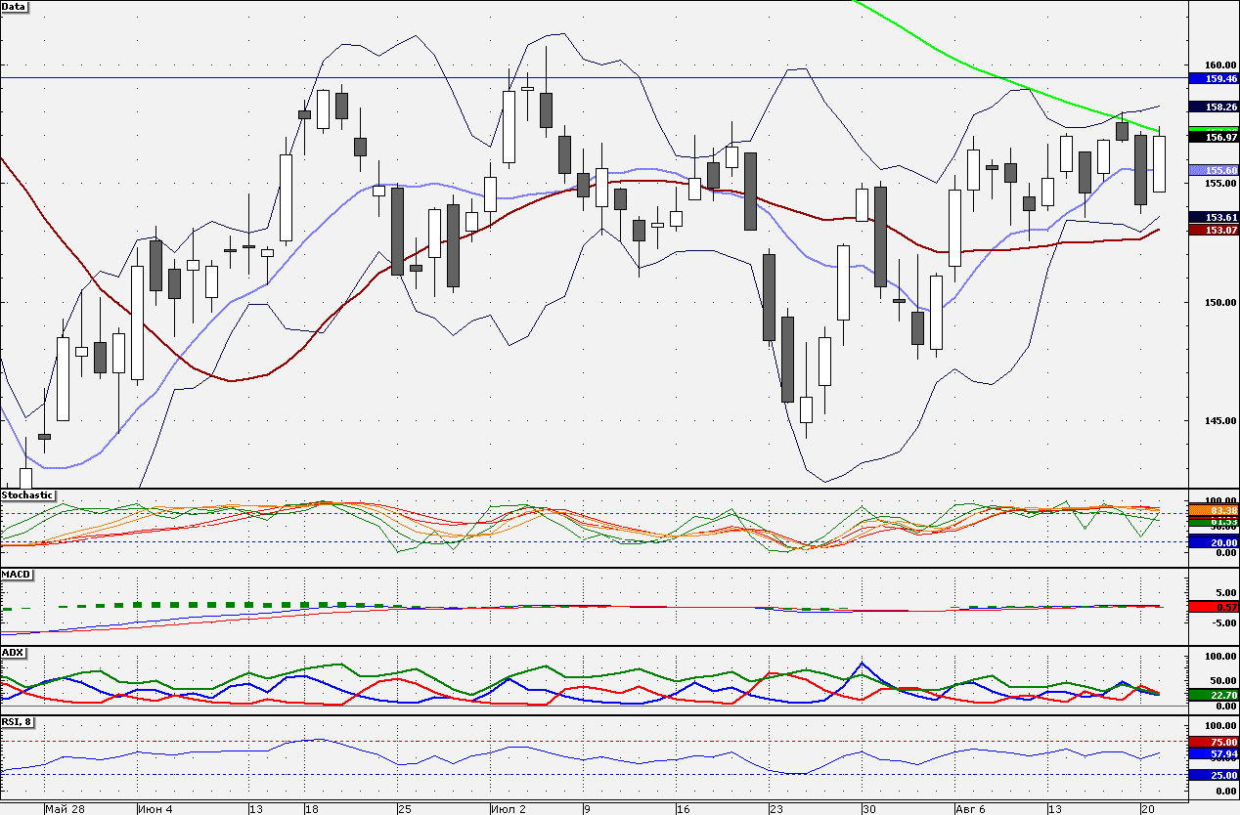Open the MACD indicator panel label

click(x=16, y=574)
